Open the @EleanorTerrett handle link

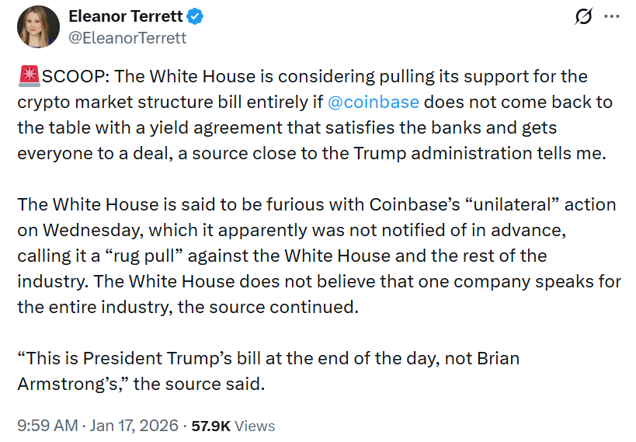(x=127, y=37)
